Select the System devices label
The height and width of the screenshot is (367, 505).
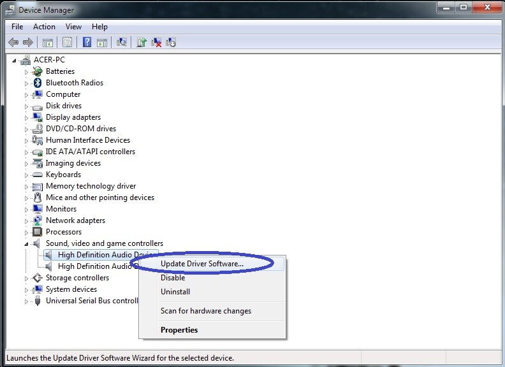[x=71, y=289]
